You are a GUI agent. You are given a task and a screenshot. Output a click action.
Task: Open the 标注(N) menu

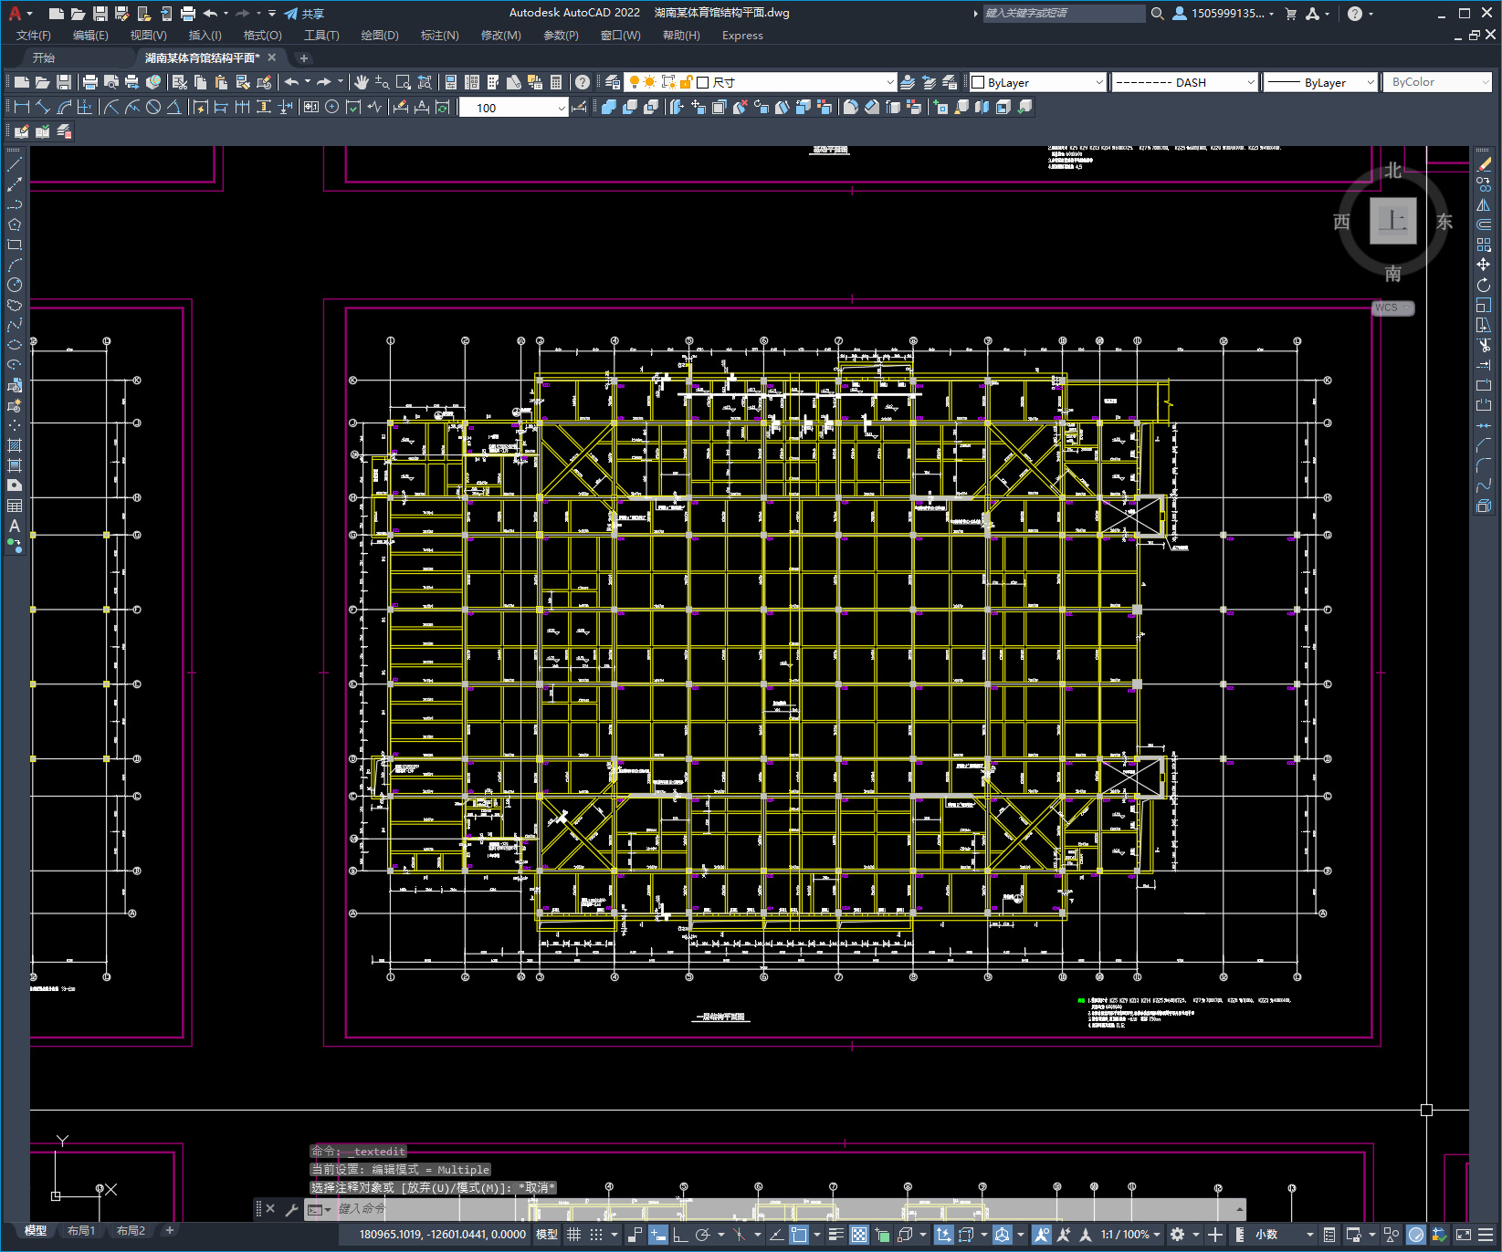[x=439, y=36]
